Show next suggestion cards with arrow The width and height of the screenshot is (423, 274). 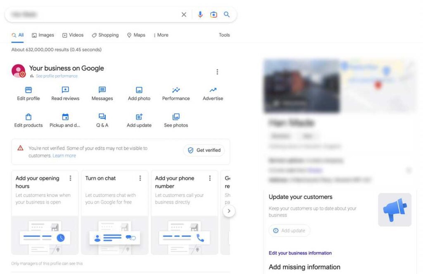tap(229, 211)
